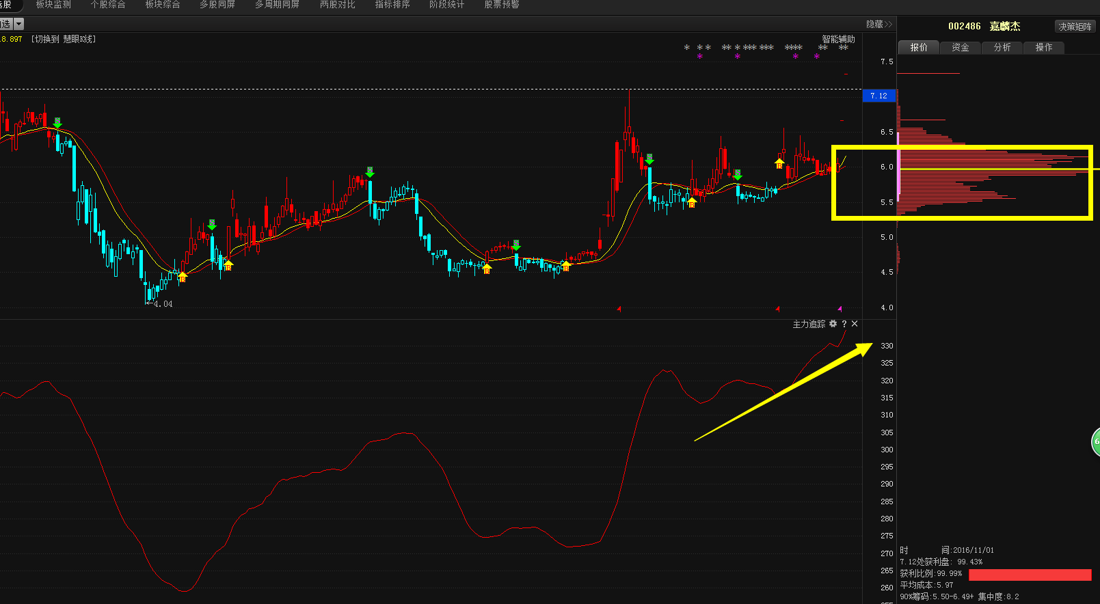Toggle the 智能辅助 overlay label
Image resolution: width=1100 pixels, height=604 pixels.
click(x=838, y=39)
